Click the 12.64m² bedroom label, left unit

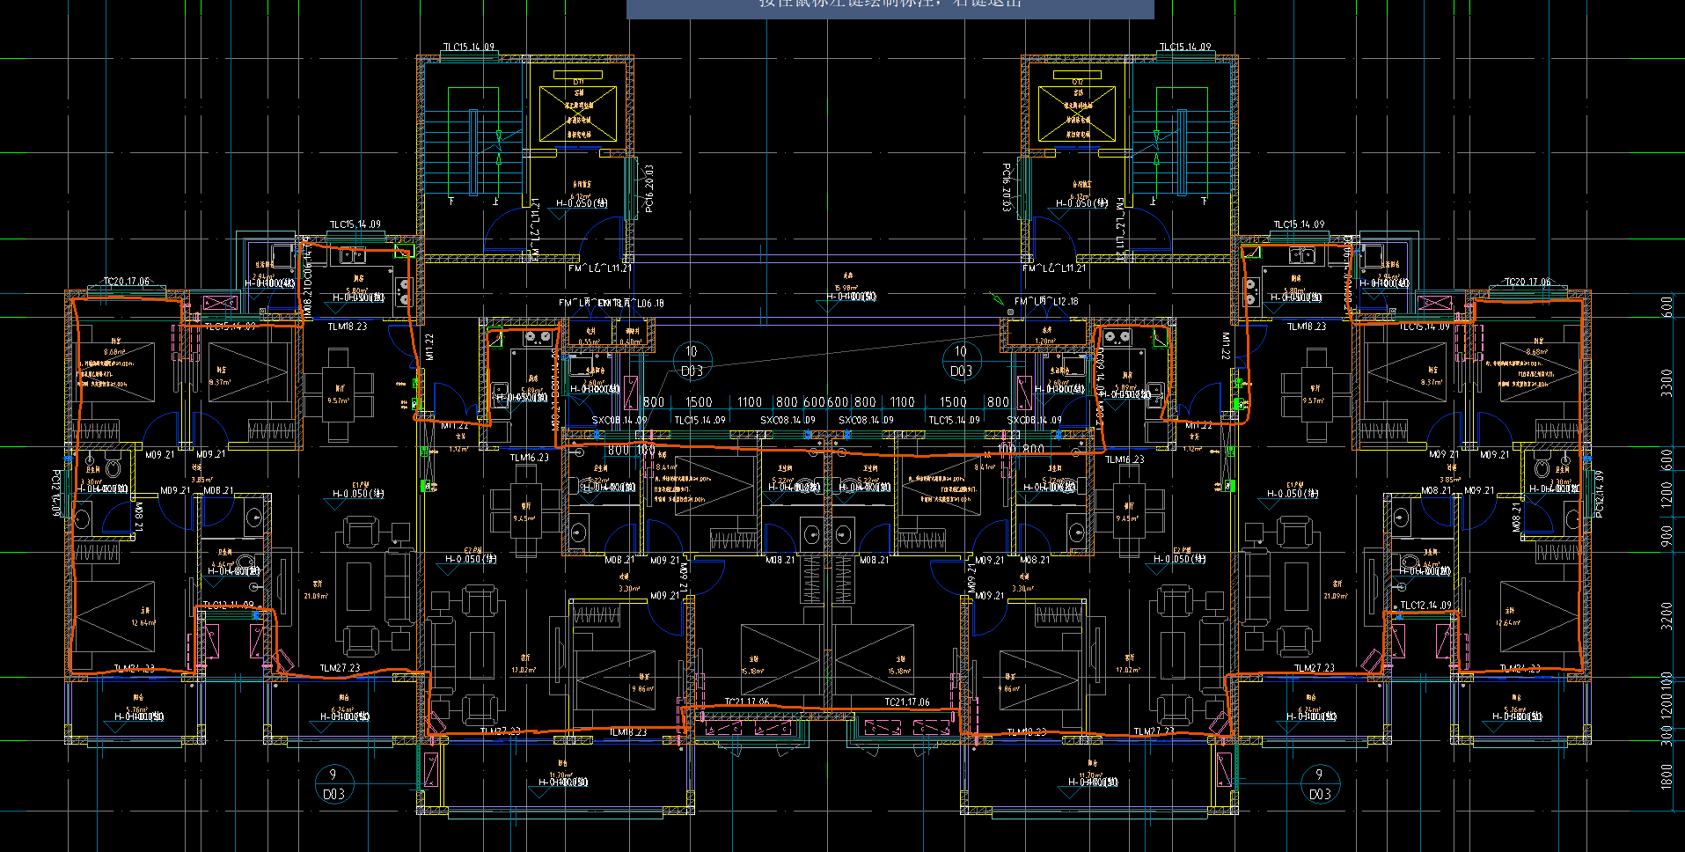click(143, 622)
